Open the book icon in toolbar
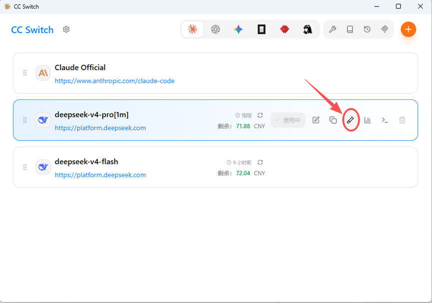Viewport: 432px width, 303px height. click(350, 29)
